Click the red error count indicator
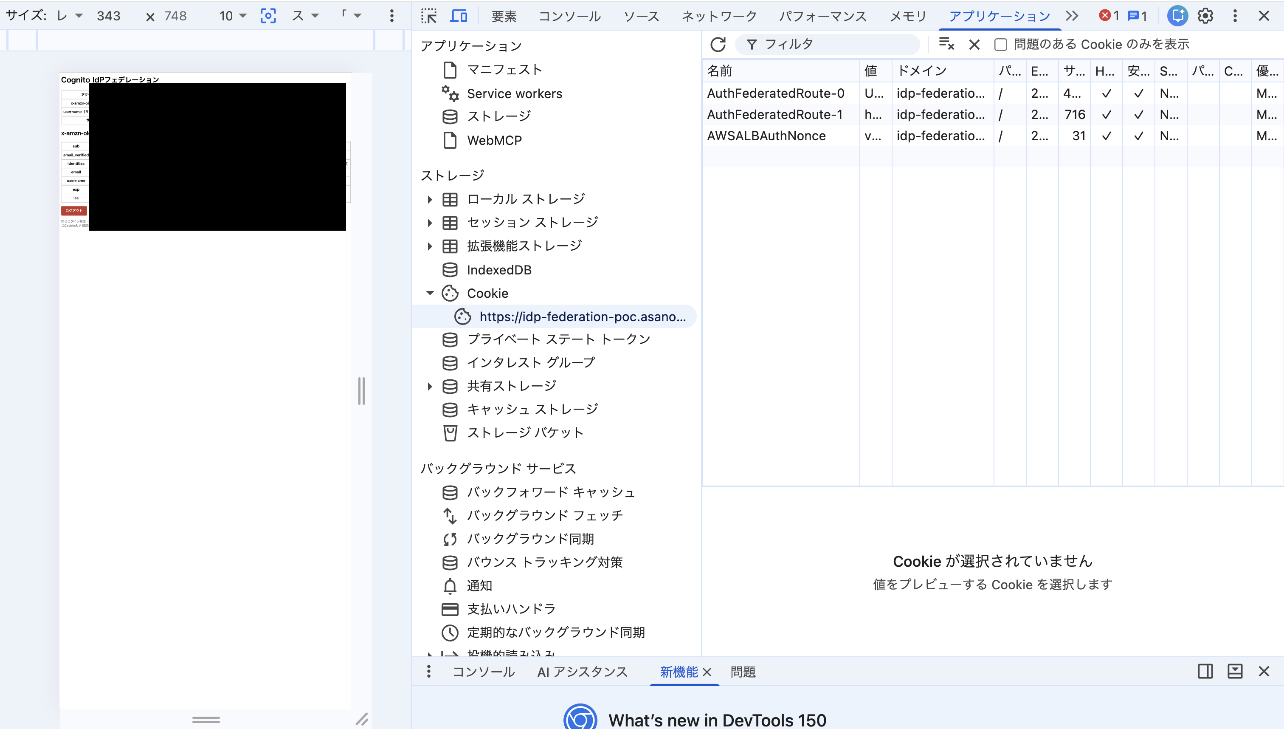This screenshot has width=1284, height=729. pos(1109,16)
